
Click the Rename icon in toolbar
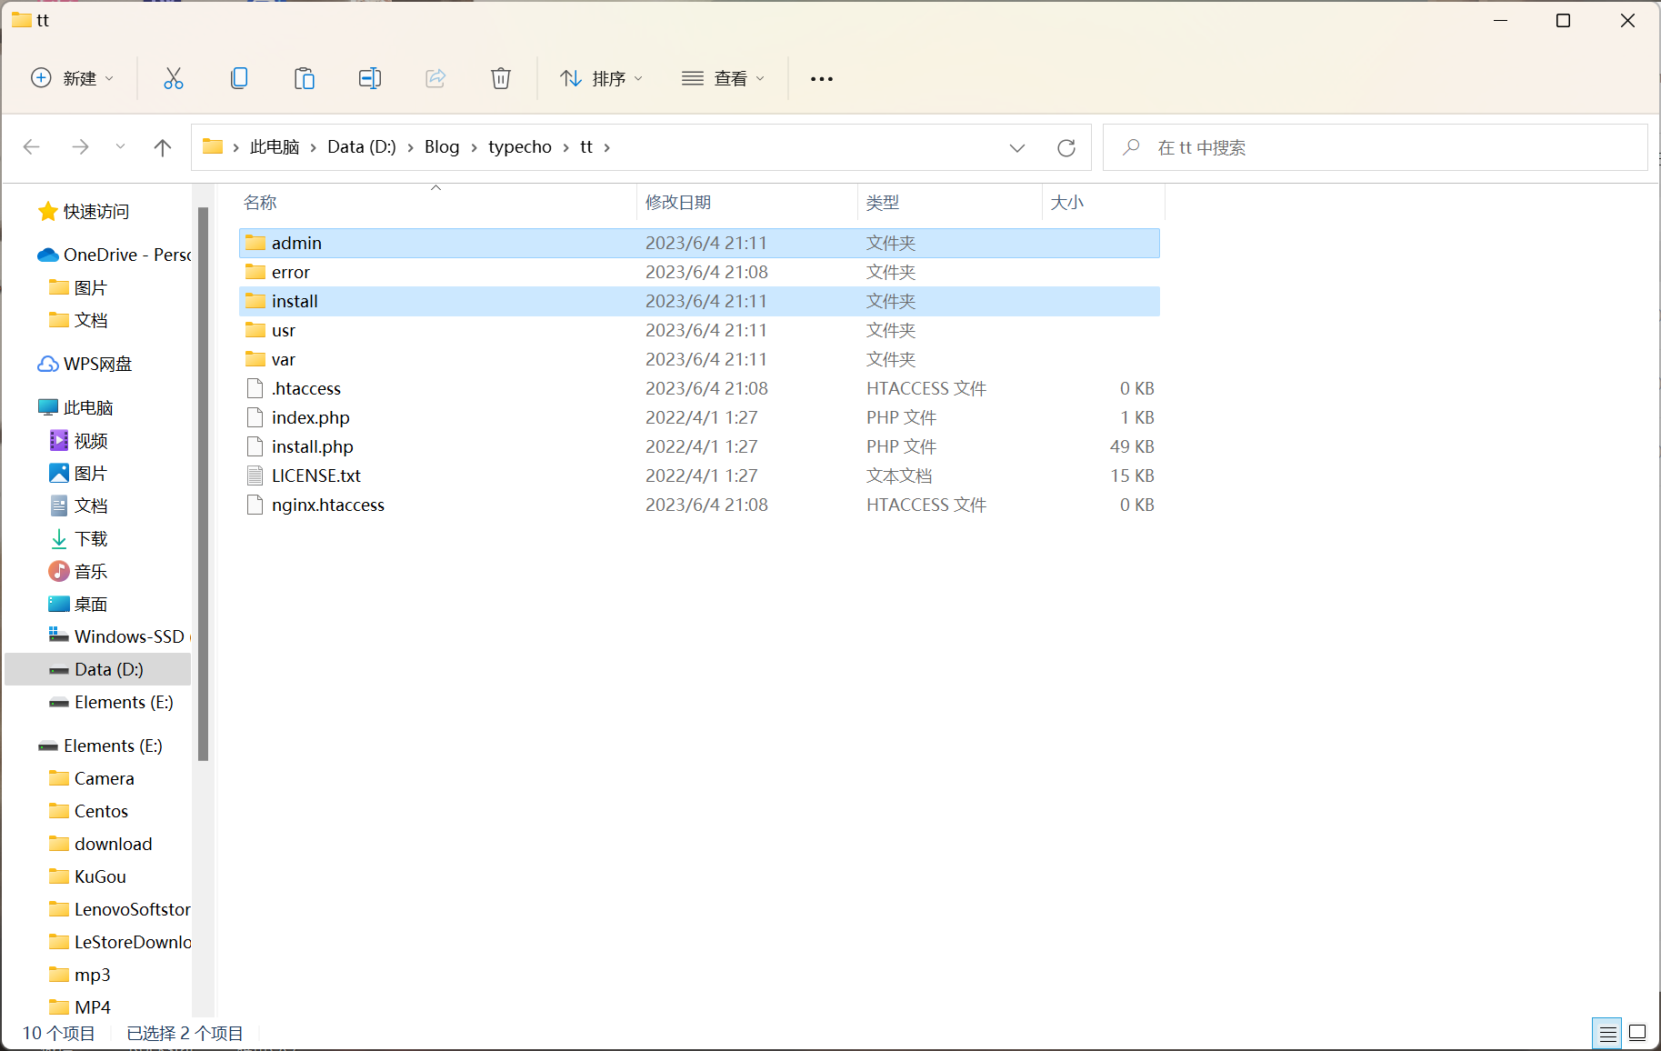click(x=370, y=78)
